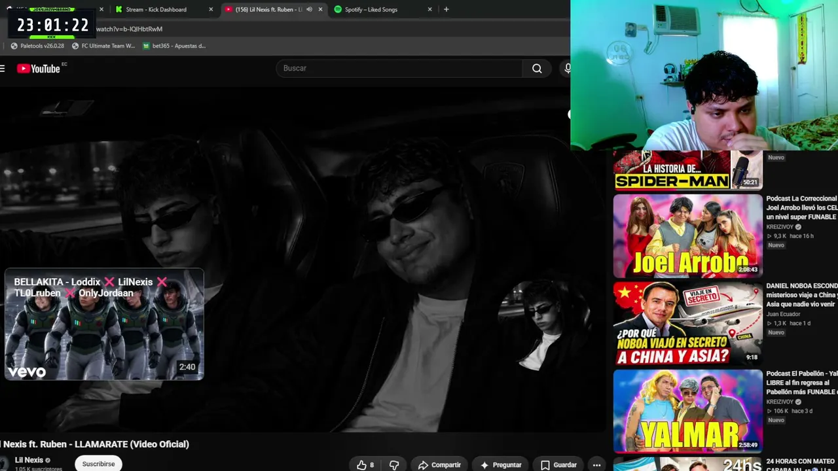
Task: Dislike the video with the thumbs-down icon
Action: (x=394, y=464)
